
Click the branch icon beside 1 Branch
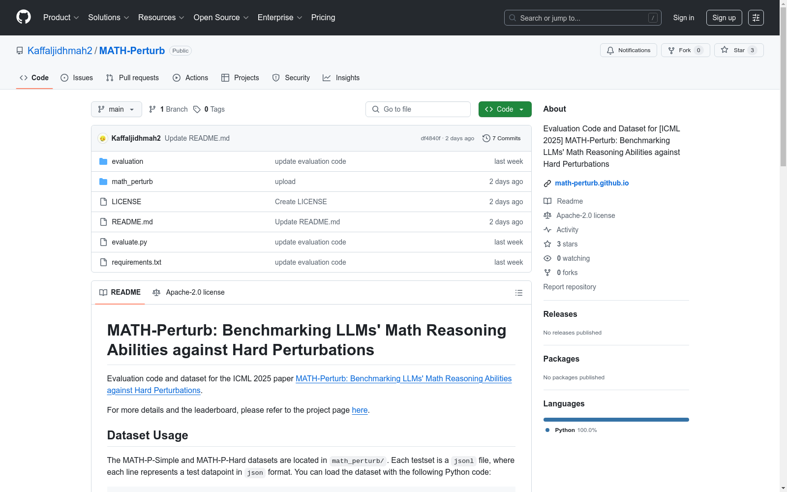click(152, 109)
